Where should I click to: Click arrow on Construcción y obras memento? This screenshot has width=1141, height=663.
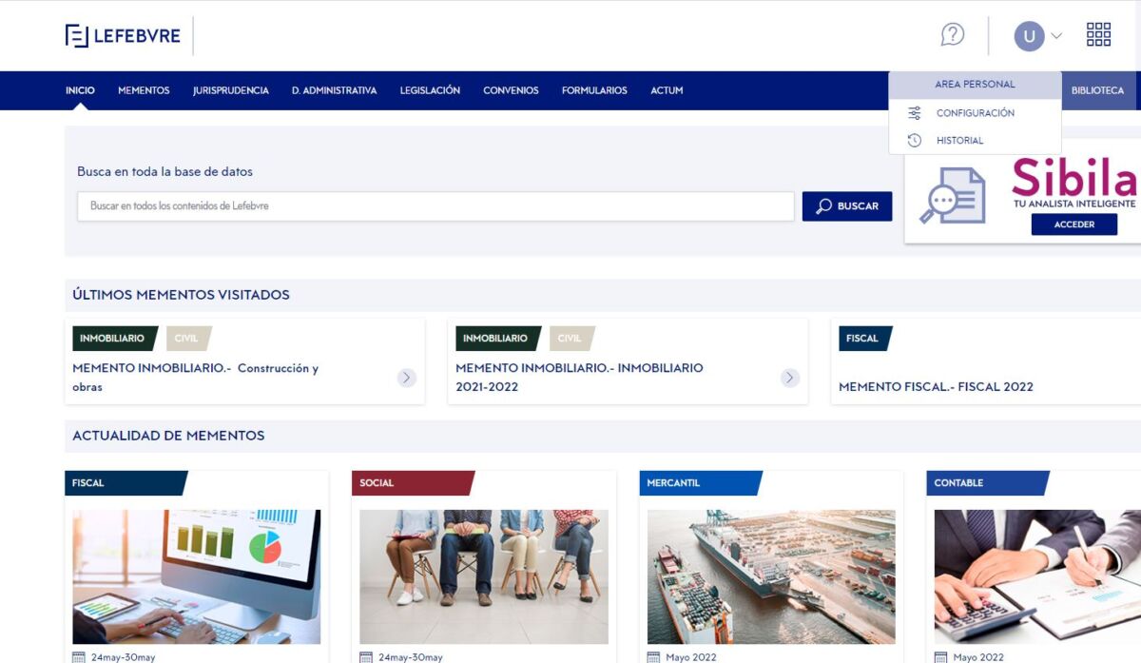[407, 378]
